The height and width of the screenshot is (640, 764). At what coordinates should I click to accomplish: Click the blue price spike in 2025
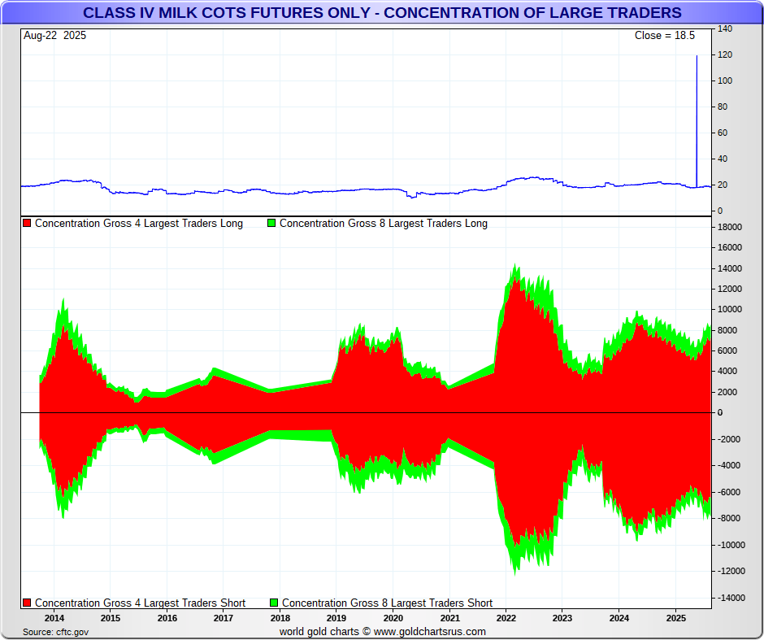[x=697, y=121]
